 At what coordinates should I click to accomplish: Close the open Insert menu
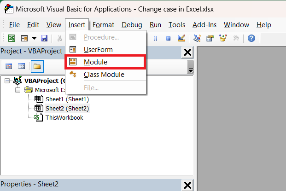[x=77, y=25]
